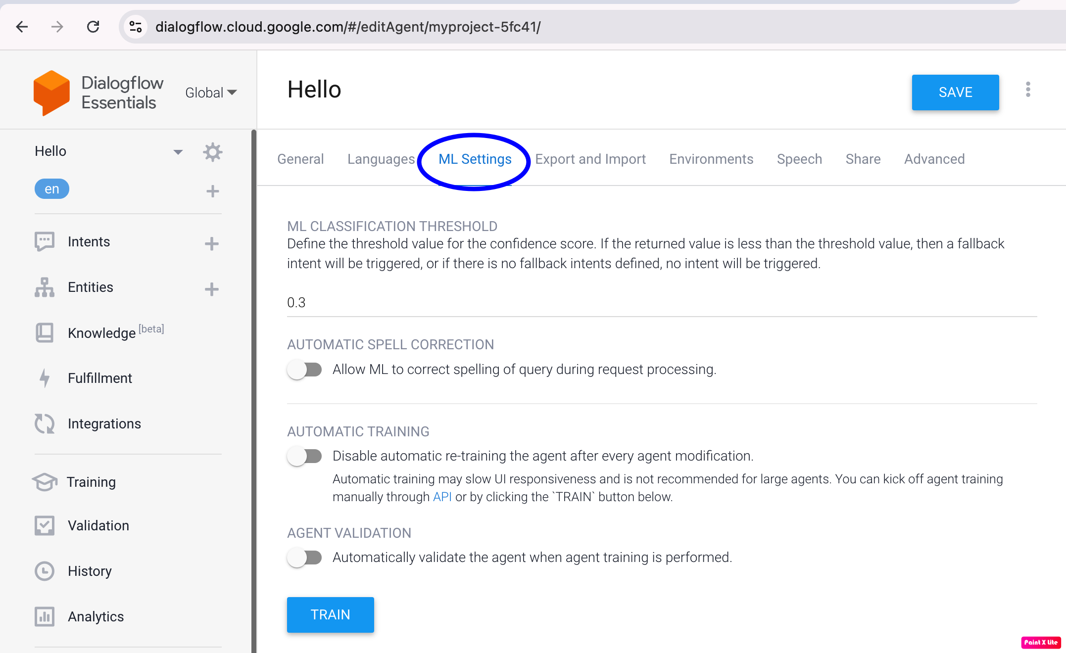The height and width of the screenshot is (653, 1066).
Task: Expand the Hello agent dropdown
Action: [178, 151]
